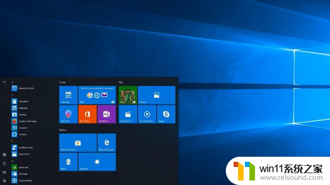This screenshot has height=185, width=330.
Task: Launch the Paint 3D tile
Action: point(69,114)
